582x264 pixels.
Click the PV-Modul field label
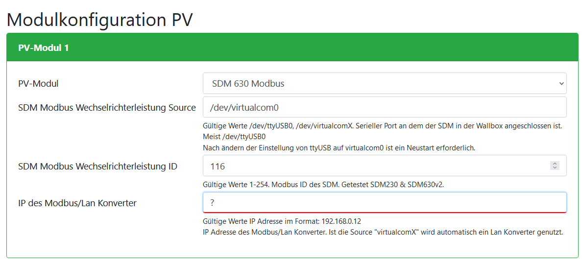tap(38, 83)
